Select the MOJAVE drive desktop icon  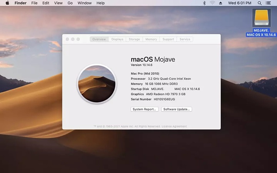point(261,18)
